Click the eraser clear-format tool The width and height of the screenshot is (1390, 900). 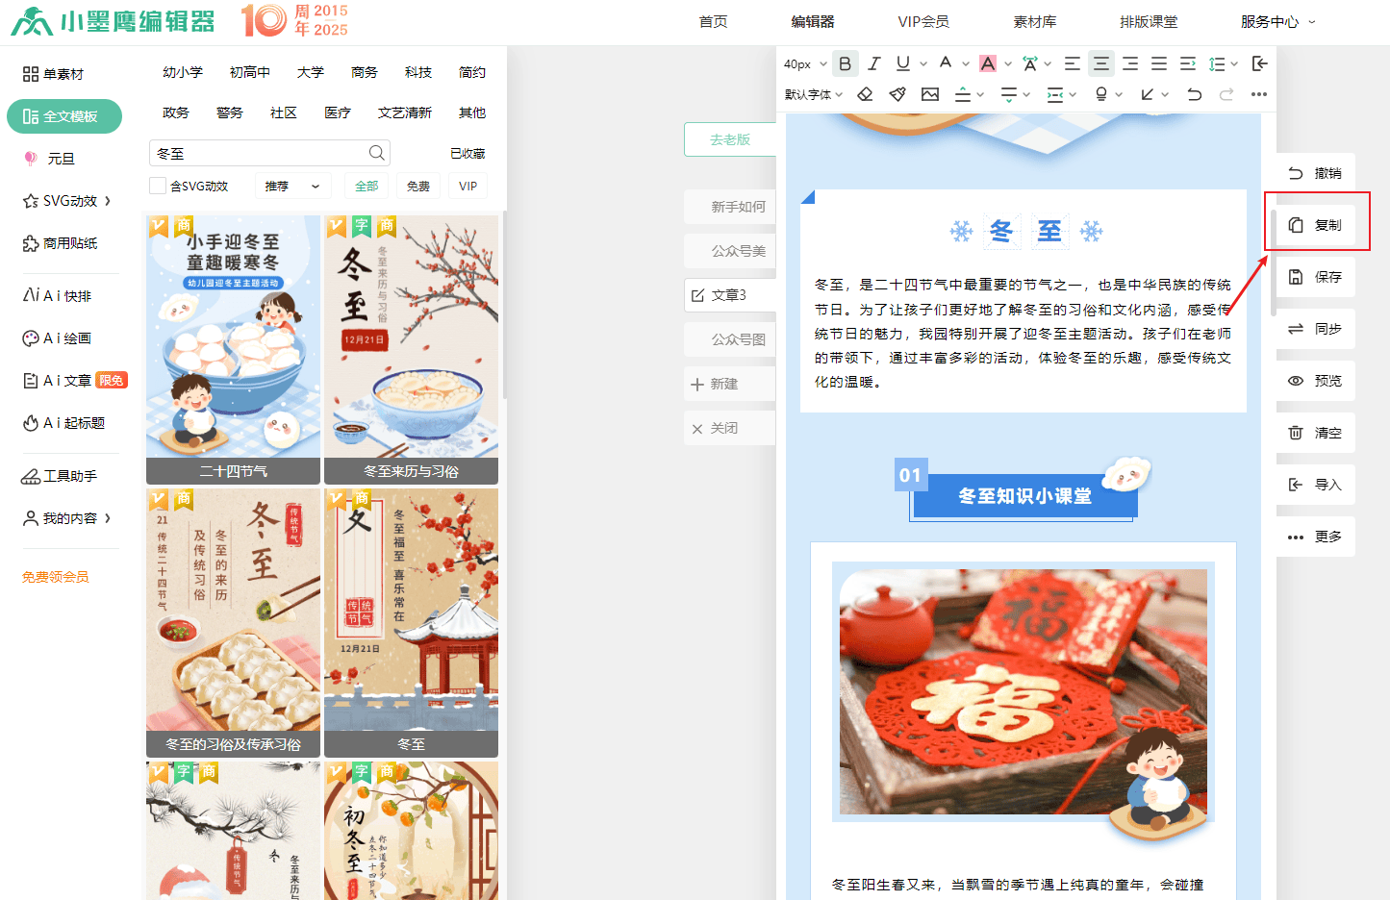[x=865, y=94]
